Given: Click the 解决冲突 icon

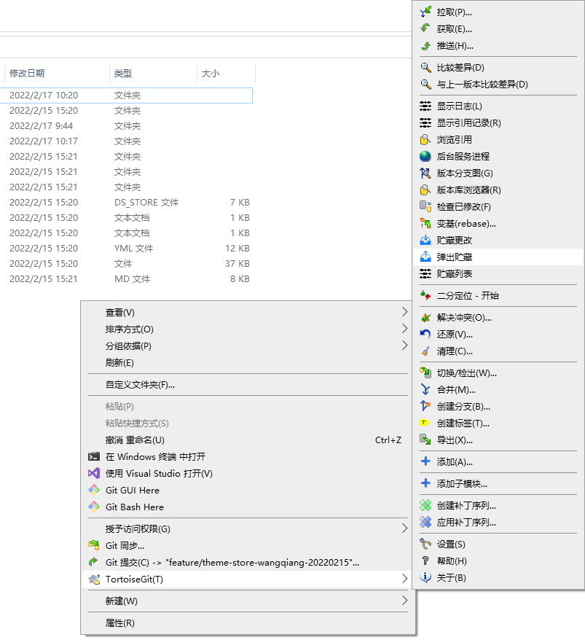Looking at the screenshot, I should coord(425,317).
